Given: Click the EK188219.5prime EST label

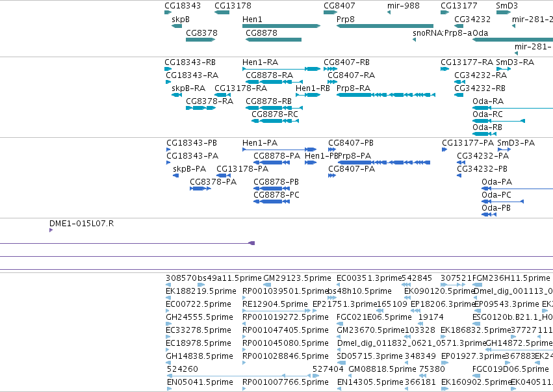Looking at the screenshot, I should click(201, 292).
